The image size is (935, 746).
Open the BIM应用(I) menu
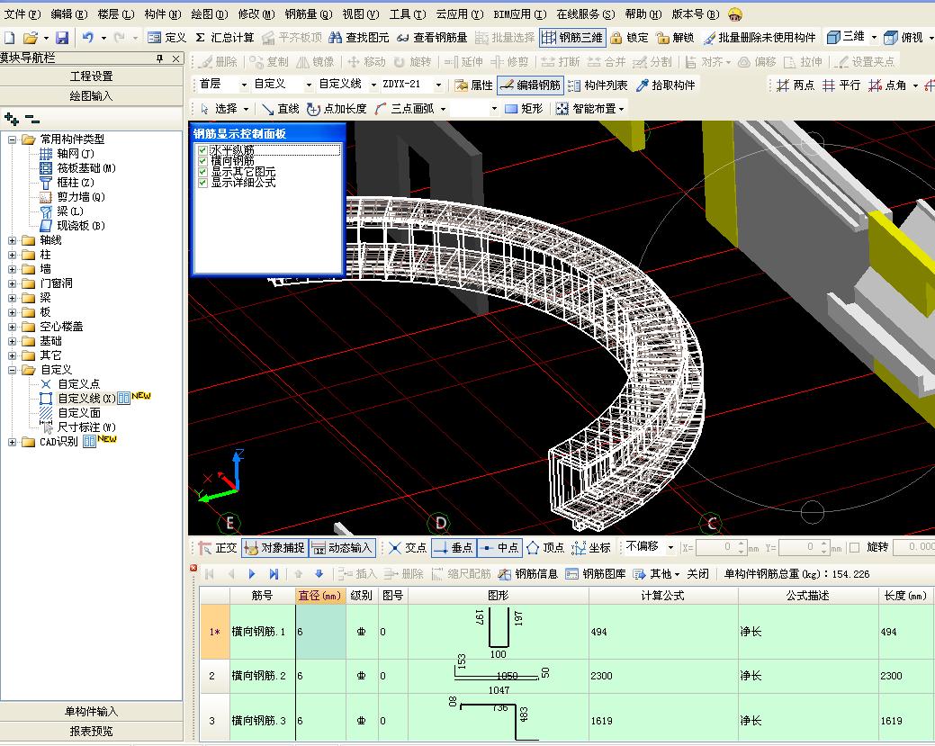(519, 14)
